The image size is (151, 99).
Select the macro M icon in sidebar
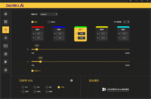[6, 54]
